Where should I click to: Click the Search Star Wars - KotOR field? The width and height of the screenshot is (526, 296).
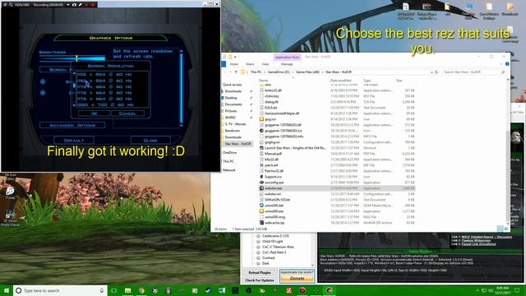point(473,72)
